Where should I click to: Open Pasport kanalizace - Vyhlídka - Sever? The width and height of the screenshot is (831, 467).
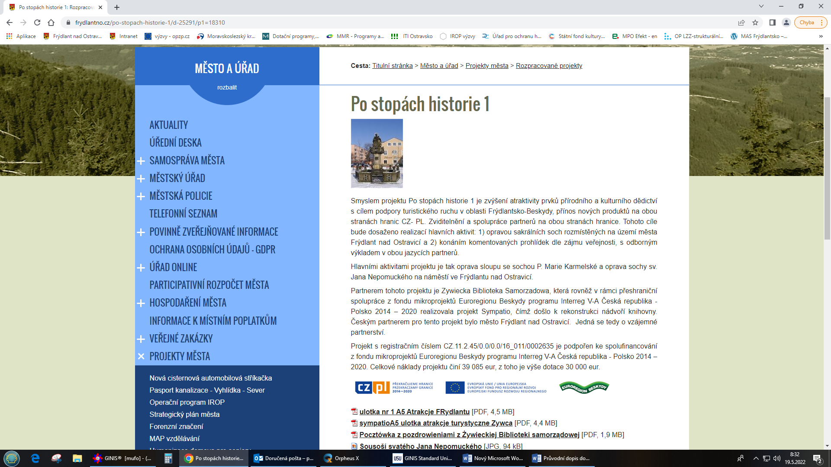[x=207, y=390]
